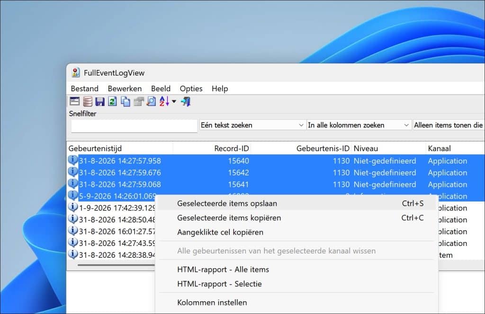Select event time 1-9-2026 17:42:39
Screen dimensions: 485x314
point(117,208)
